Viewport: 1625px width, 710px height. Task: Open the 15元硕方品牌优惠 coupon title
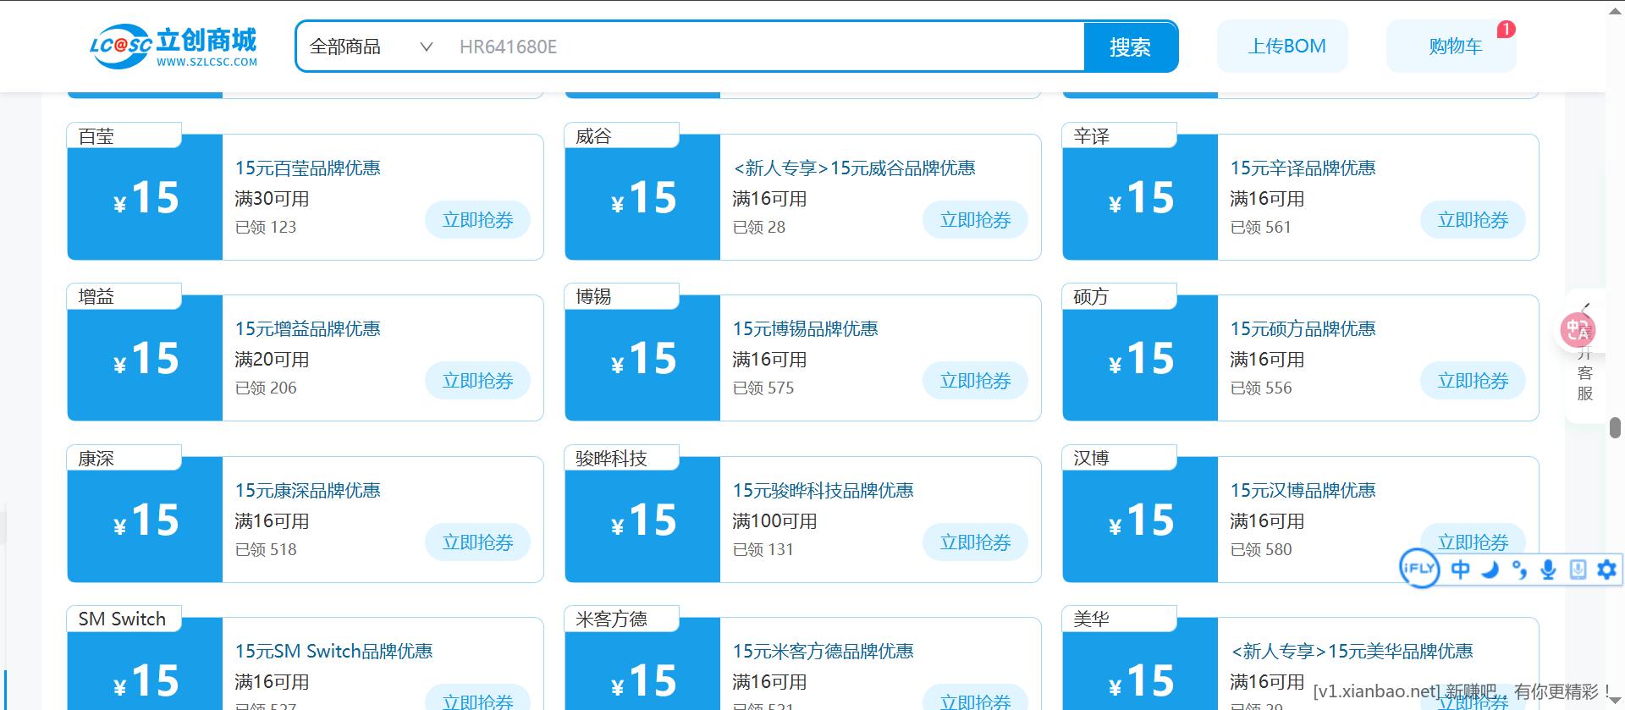(x=1303, y=328)
